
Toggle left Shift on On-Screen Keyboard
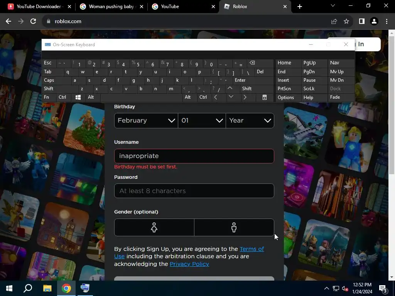60,89
